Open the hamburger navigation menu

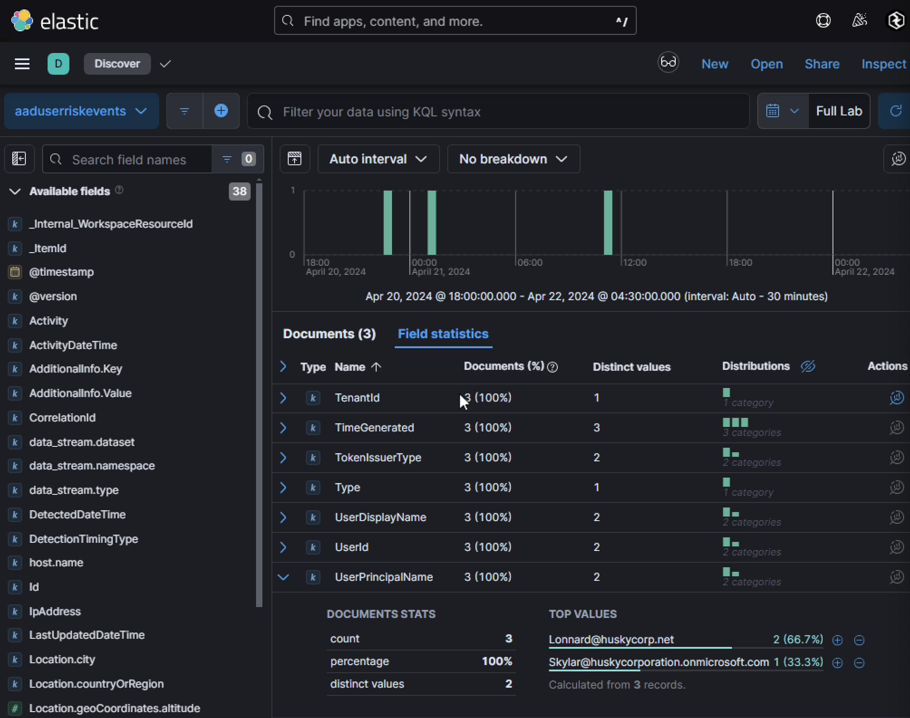coord(22,64)
